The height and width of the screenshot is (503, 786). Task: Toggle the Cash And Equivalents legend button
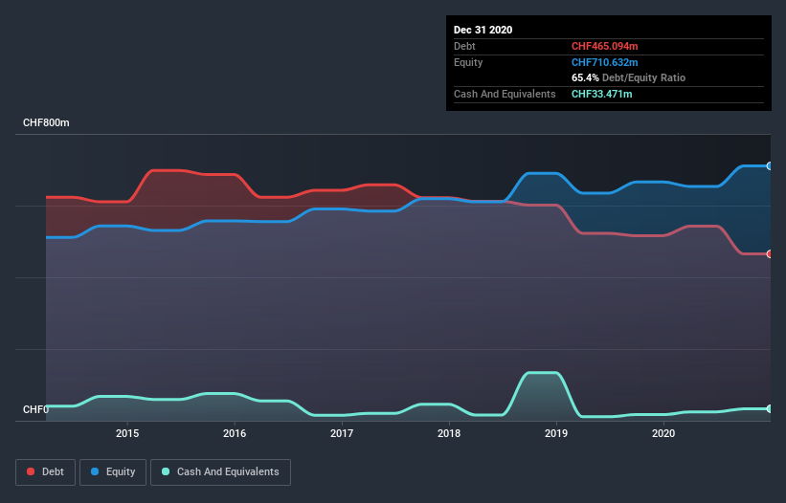pos(220,472)
